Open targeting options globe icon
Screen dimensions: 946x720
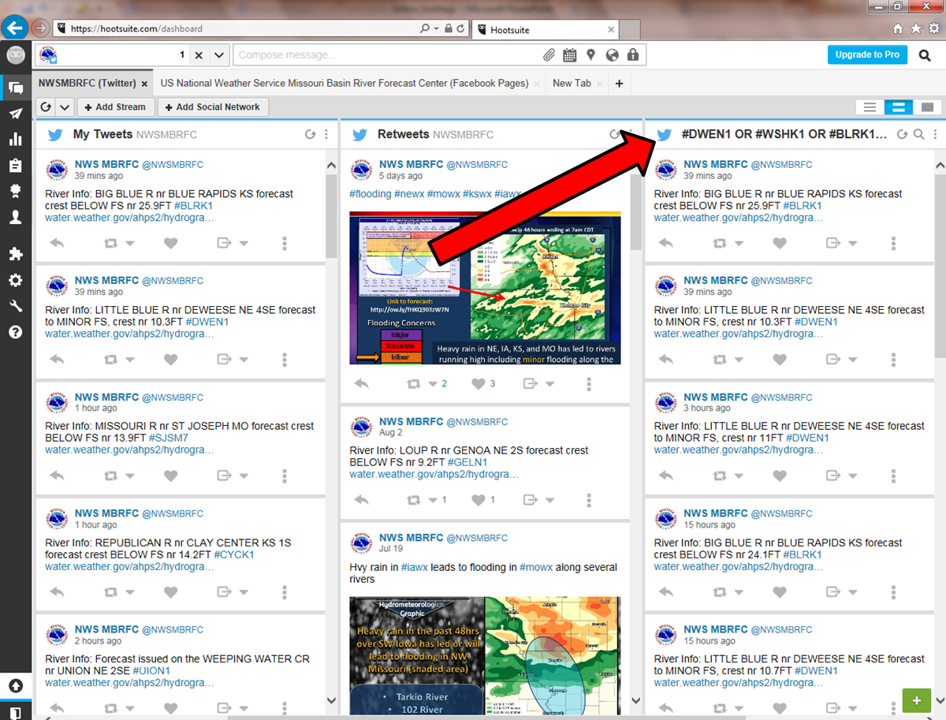(x=612, y=55)
